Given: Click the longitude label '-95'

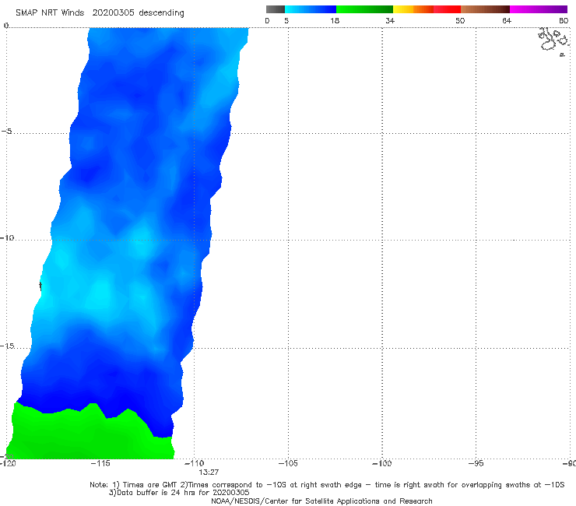Looking at the screenshot, I should (476, 463).
